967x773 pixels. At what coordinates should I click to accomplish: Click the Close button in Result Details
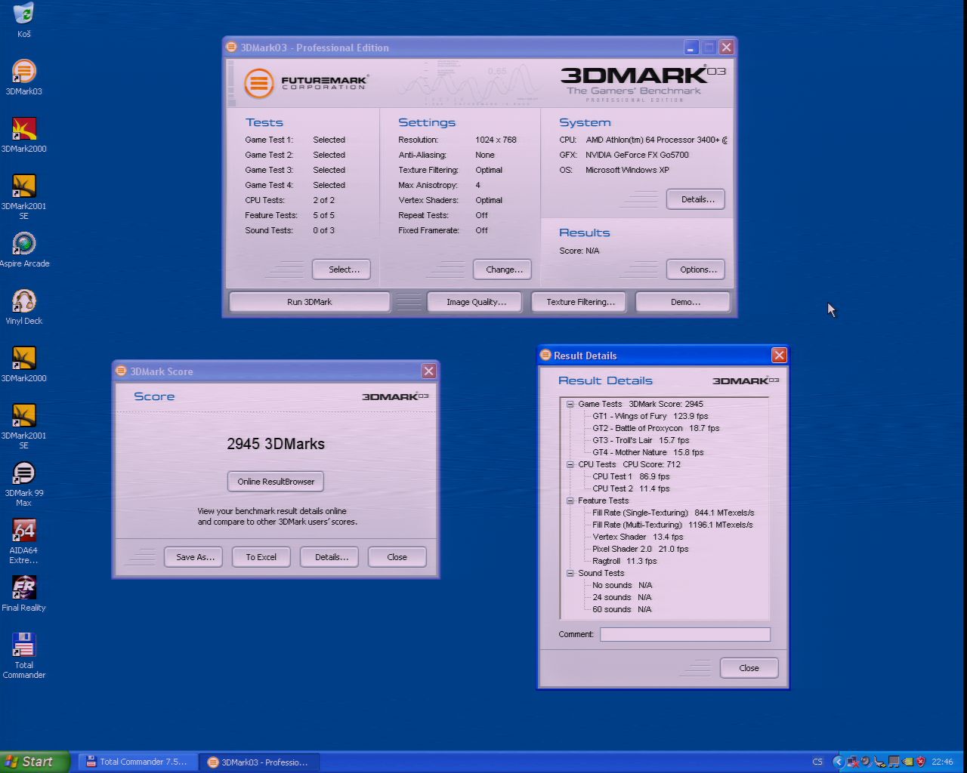[x=749, y=668]
